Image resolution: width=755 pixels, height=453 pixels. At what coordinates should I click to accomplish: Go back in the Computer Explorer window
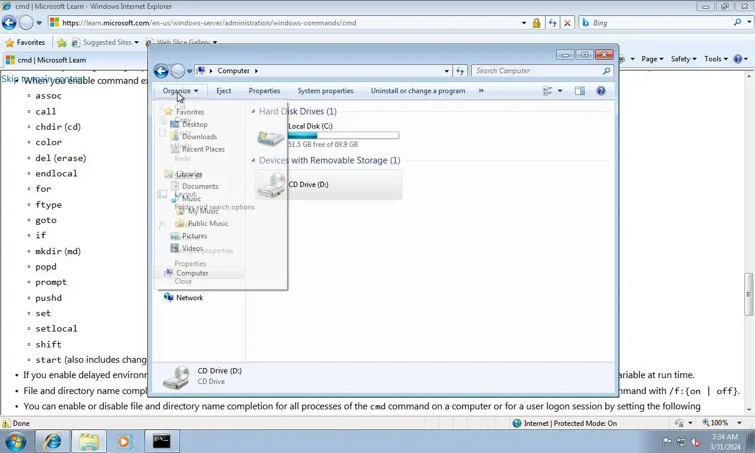coord(161,71)
